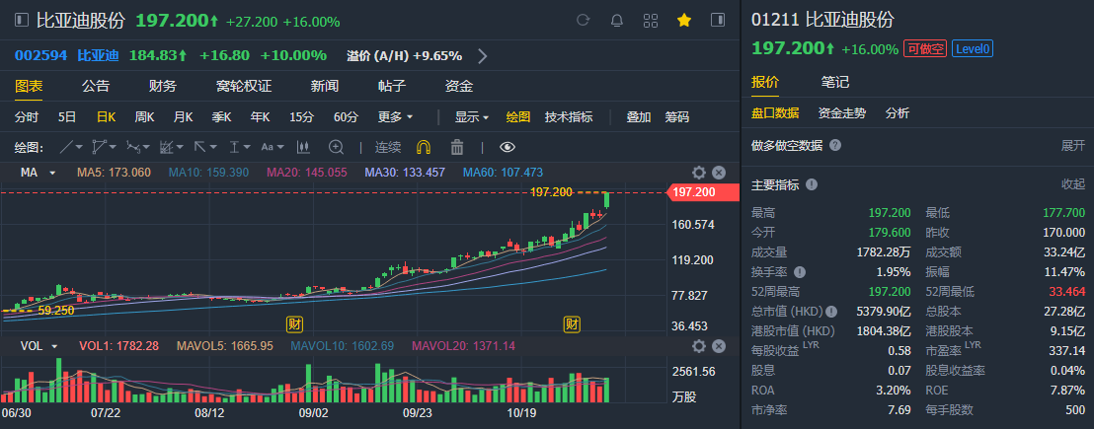Select the 5日 chart period
Image resolution: width=1094 pixels, height=429 pixels.
[67, 117]
